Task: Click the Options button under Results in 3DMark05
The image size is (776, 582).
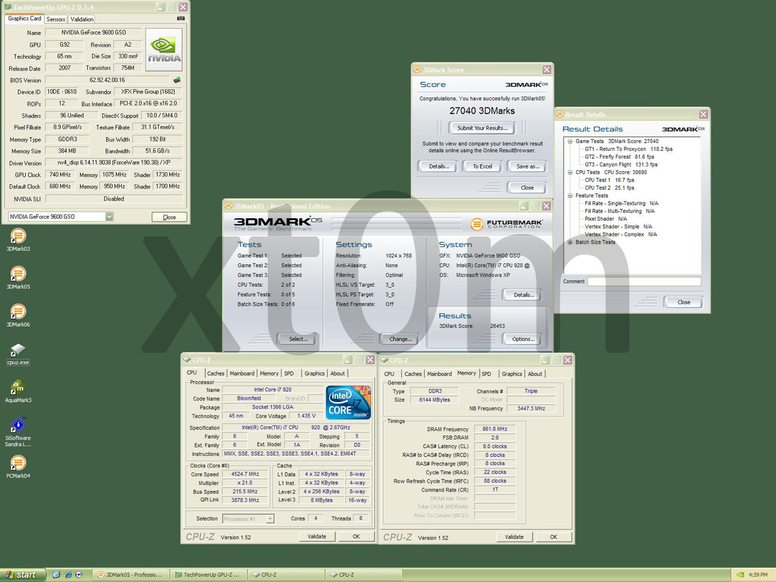Action: click(523, 339)
